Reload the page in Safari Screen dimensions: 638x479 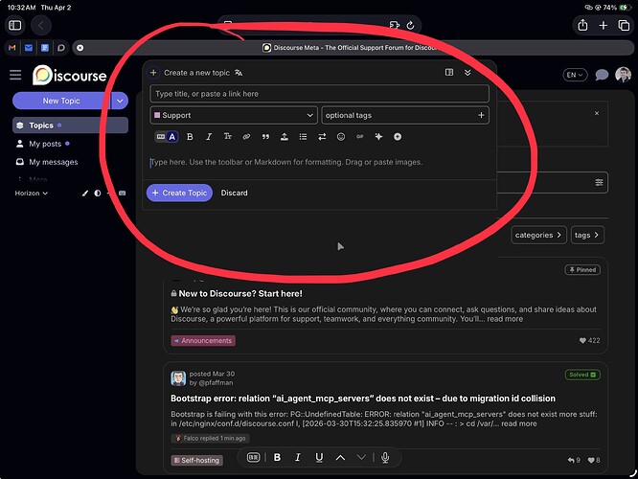click(x=411, y=25)
